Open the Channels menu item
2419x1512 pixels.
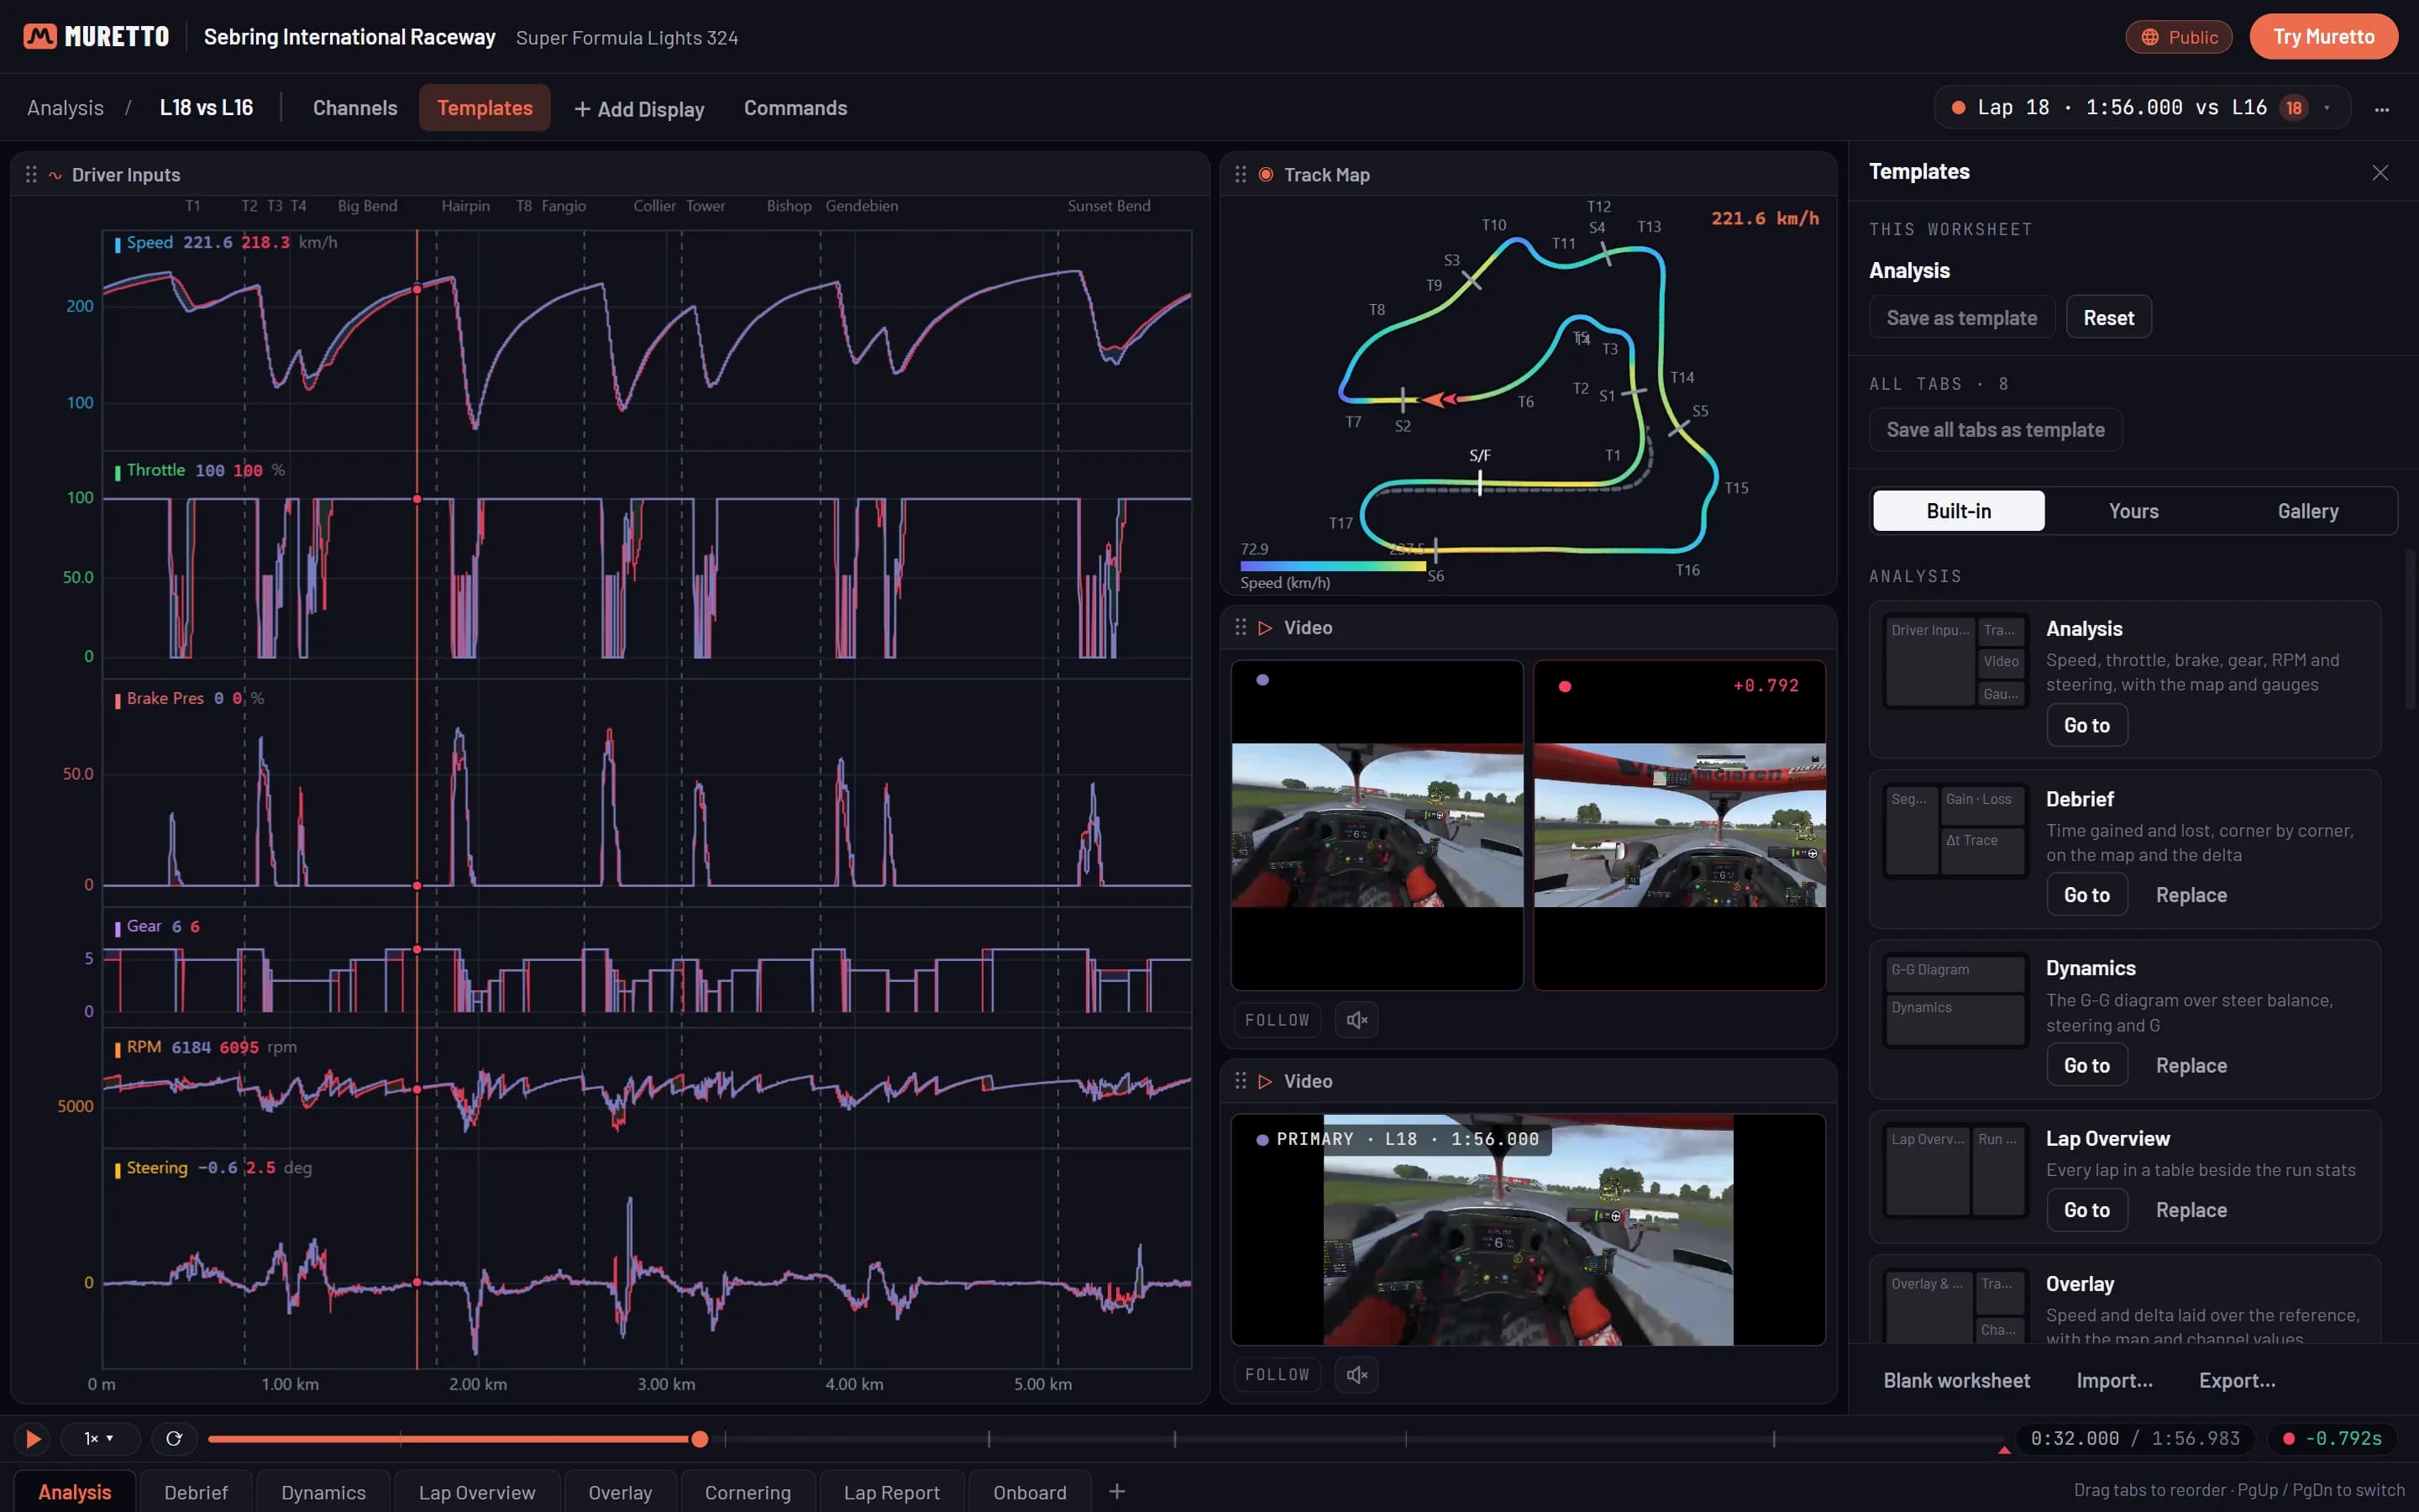click(x=354, y=108)
